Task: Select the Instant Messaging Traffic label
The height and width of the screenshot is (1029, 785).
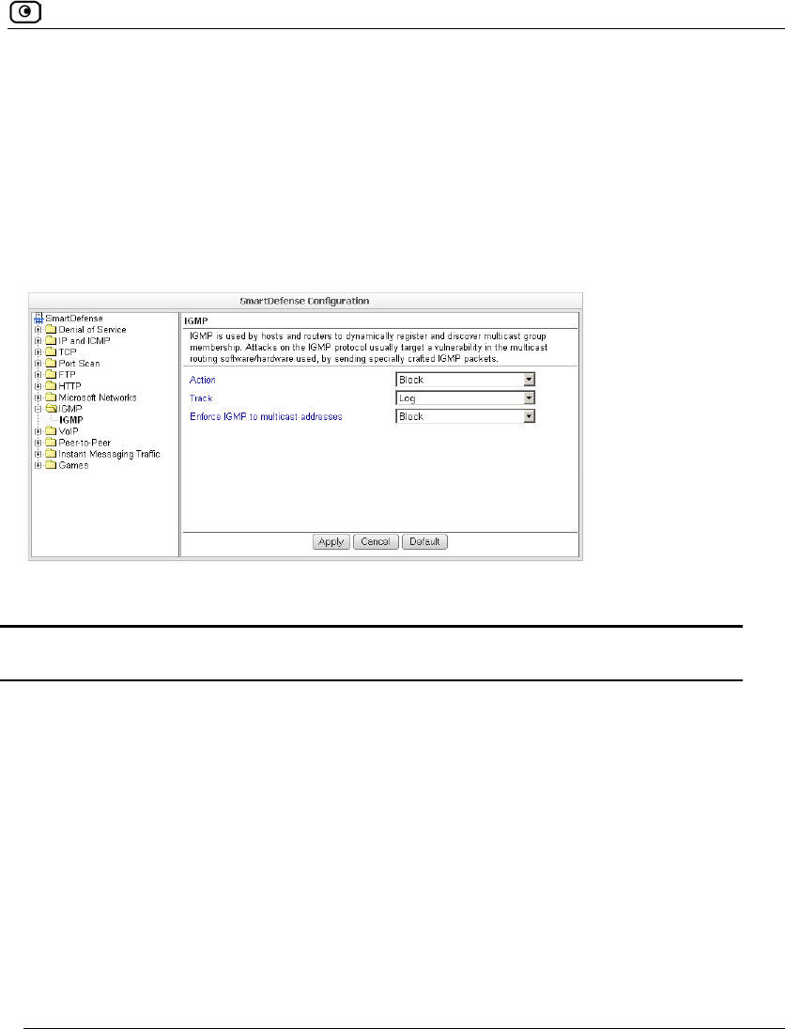Action: pos(110,454)
